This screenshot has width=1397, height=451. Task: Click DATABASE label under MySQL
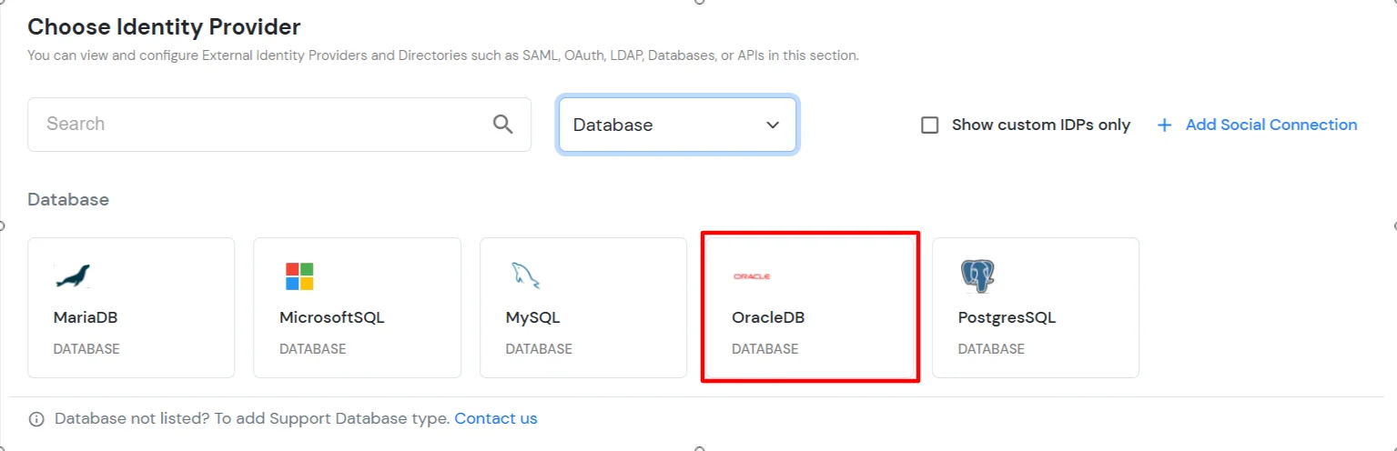click(x=539, y=349)
